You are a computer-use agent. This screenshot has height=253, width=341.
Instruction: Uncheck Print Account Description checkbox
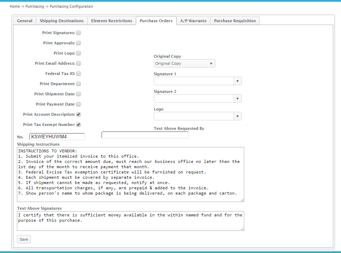click(78, 114)
